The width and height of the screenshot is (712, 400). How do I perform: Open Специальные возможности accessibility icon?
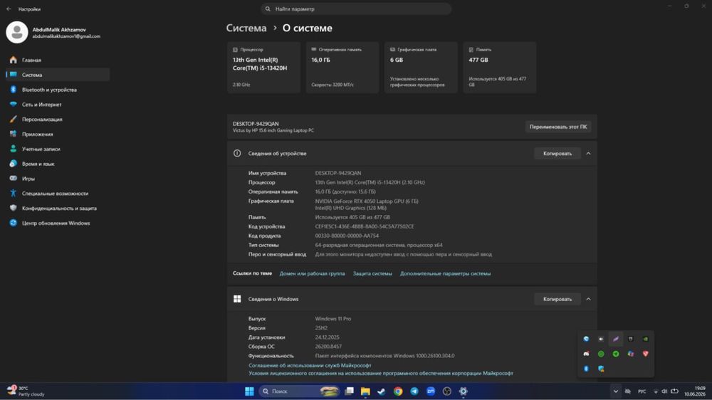(x=13, y=194)
